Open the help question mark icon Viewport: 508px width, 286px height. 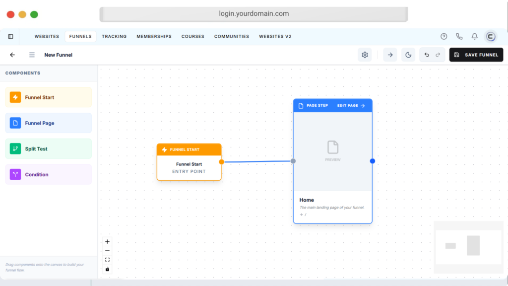pyautogui.click(x=444, y=36)
